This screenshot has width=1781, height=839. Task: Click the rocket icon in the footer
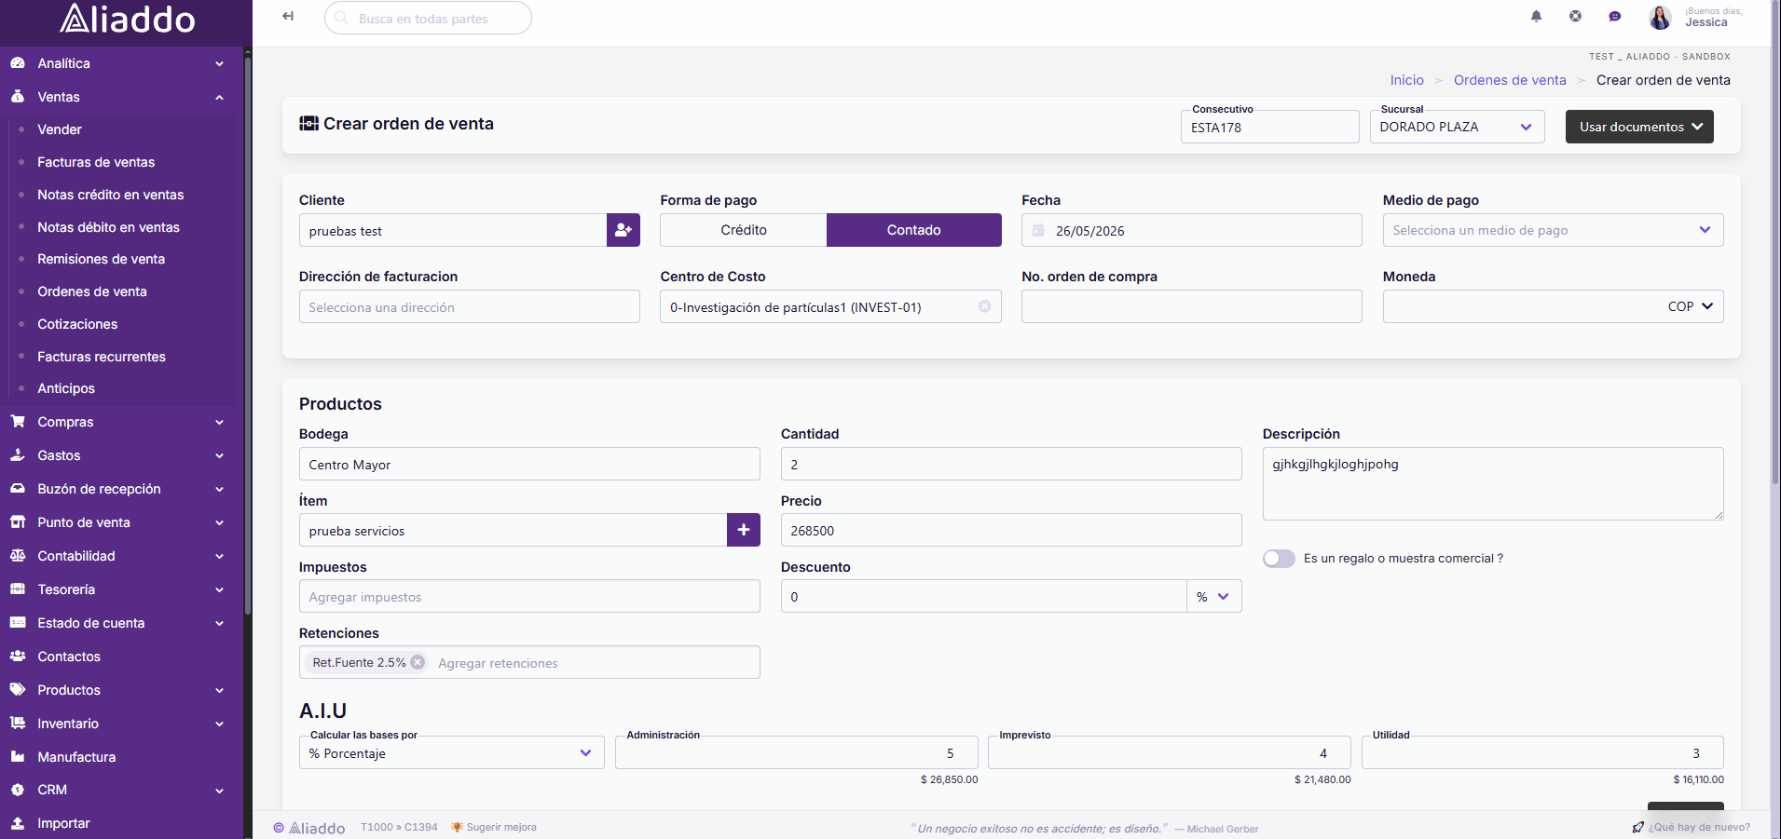pos(1637,827)
